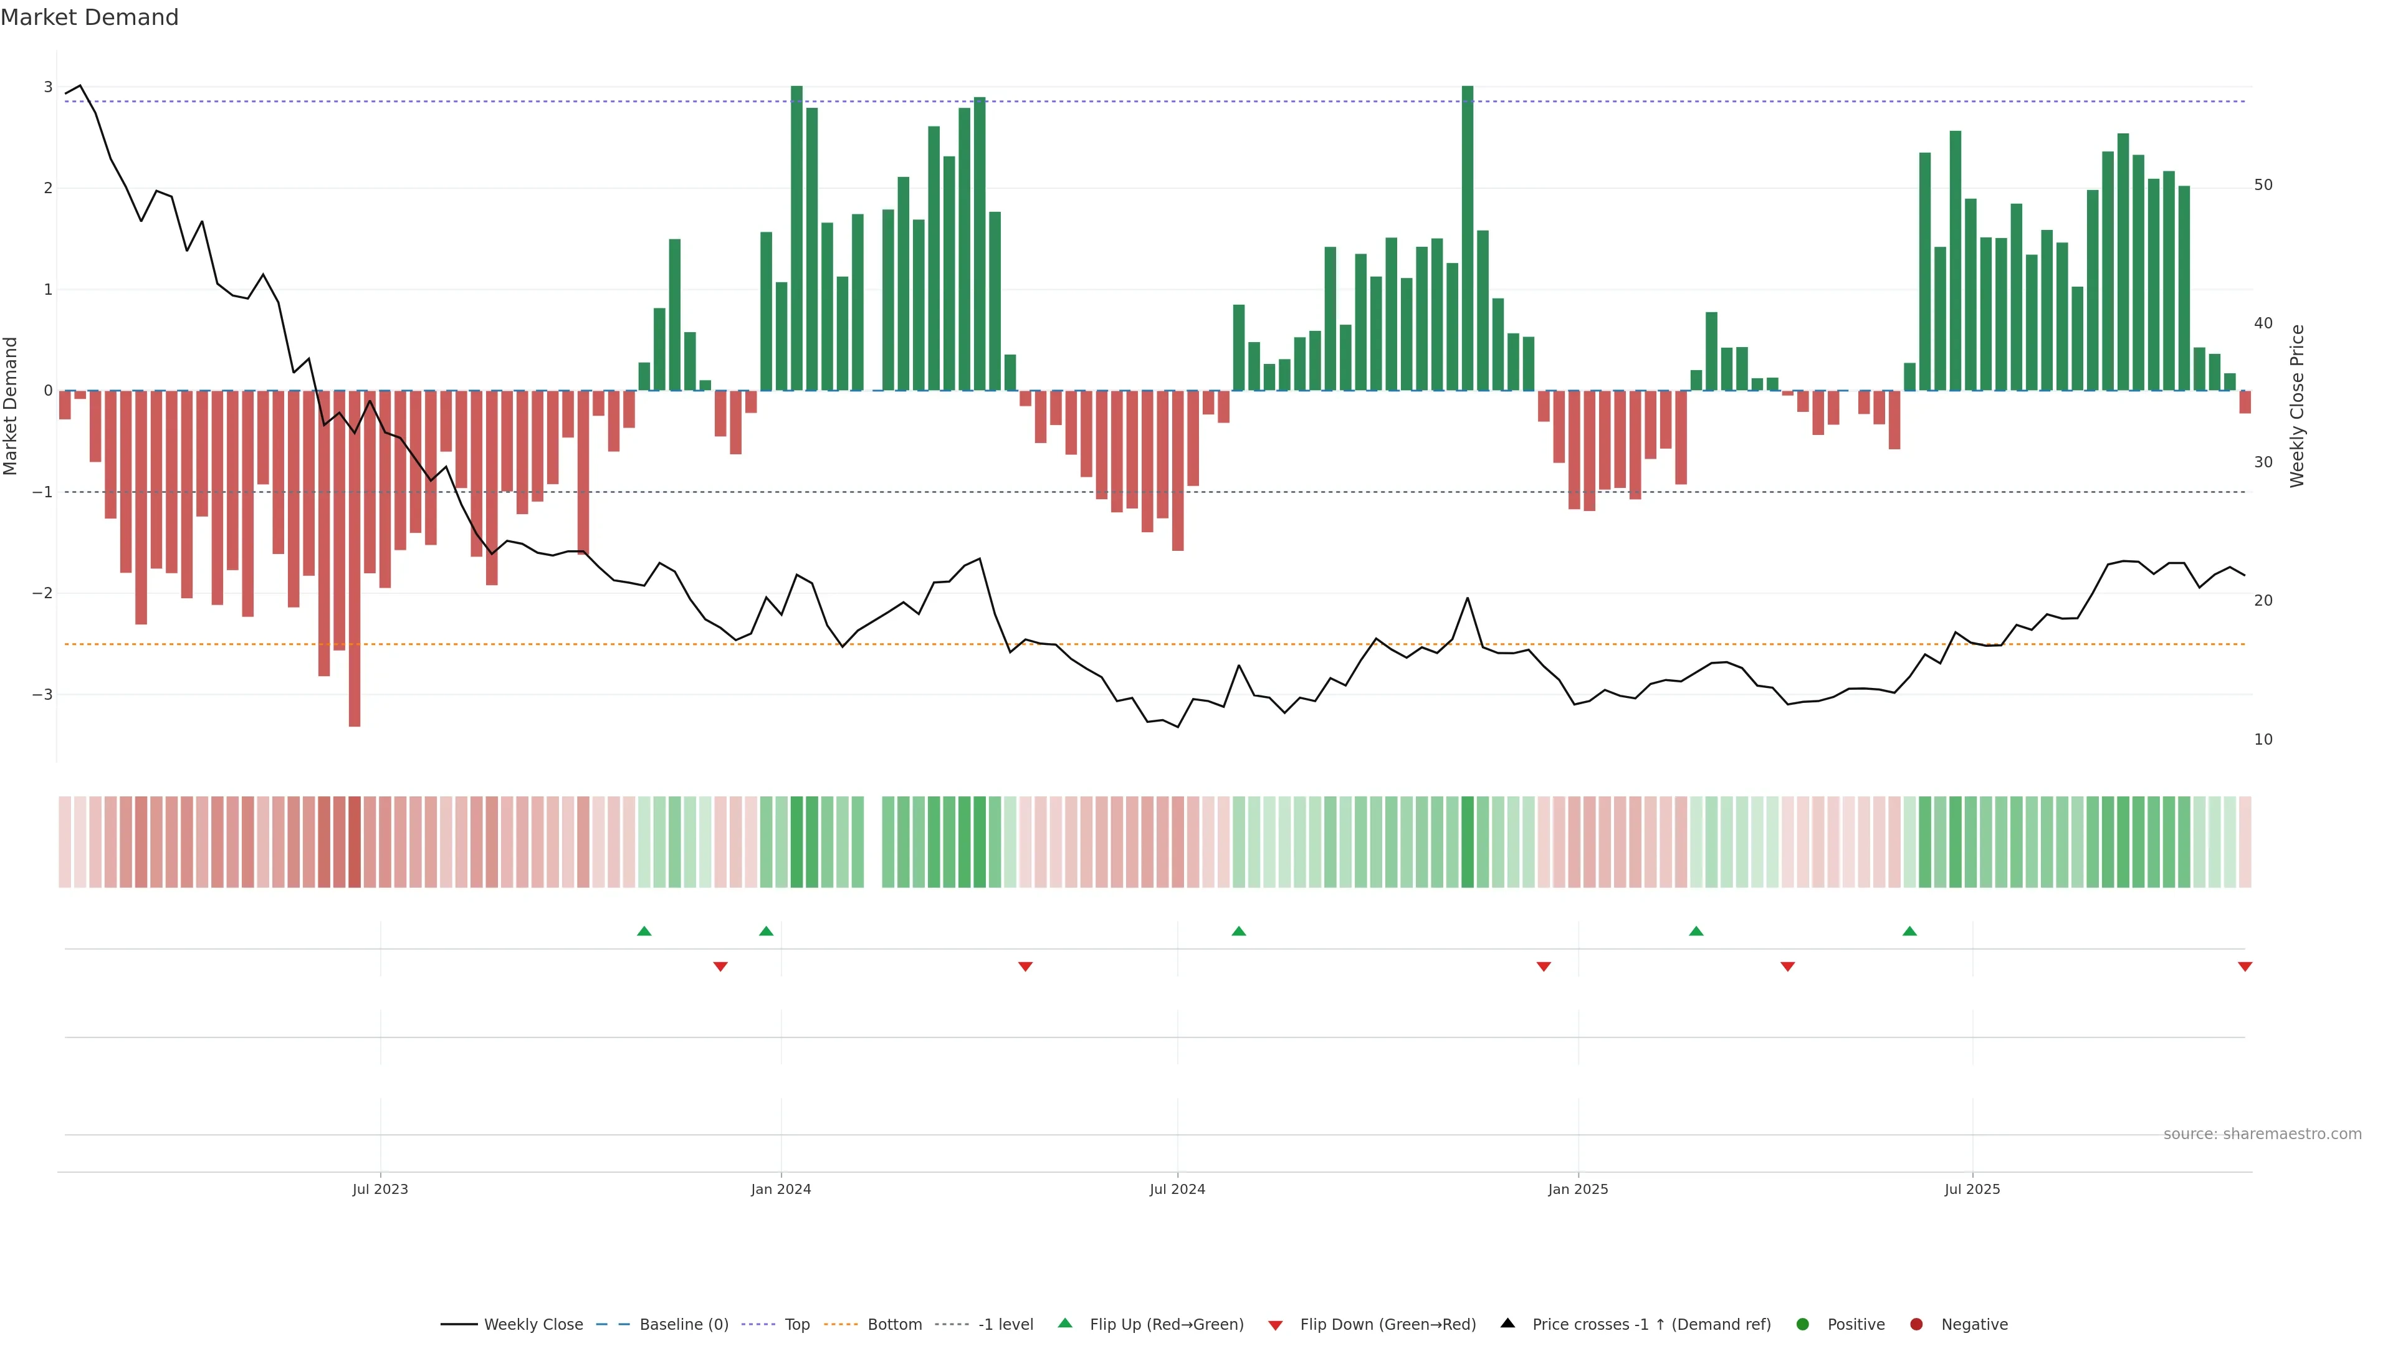2393x1346 pixels.
Task: Toggle the Price crosses -1 legend entry
Action: tap(1651, 1325)
